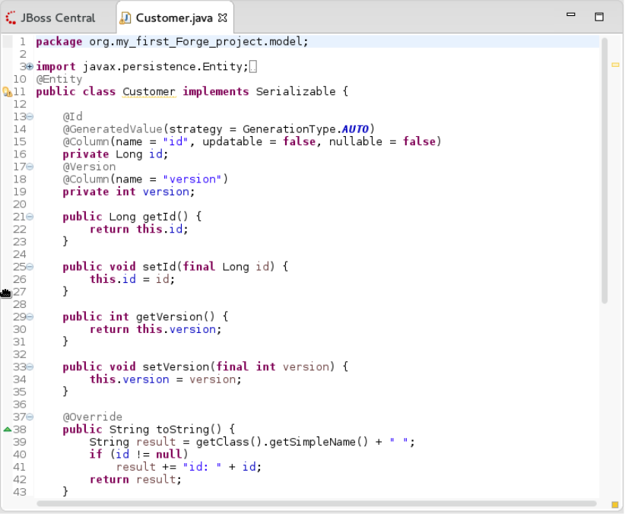Click the Java file icon on Customer.java tab
Image resolution: width=625 pixels, height=514 pixels.
125,18
